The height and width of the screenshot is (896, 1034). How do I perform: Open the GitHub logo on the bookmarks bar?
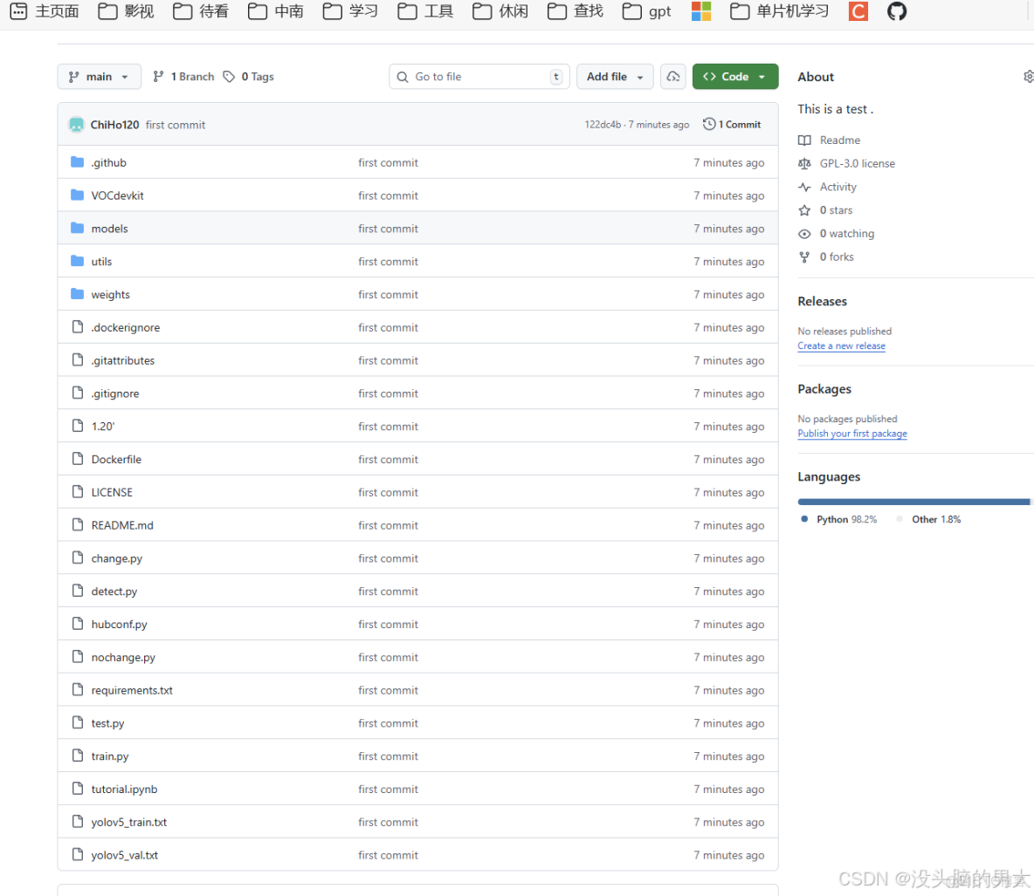(896, 11)
